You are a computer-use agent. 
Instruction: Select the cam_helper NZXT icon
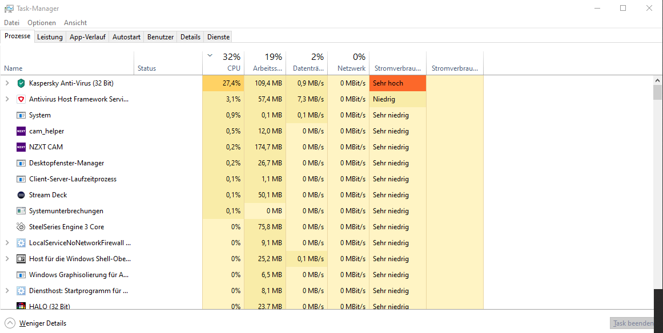[x=21, y=131]
